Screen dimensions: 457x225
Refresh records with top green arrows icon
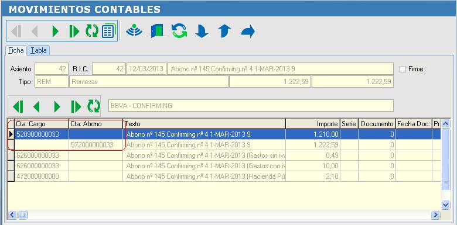tap(92, 31)
